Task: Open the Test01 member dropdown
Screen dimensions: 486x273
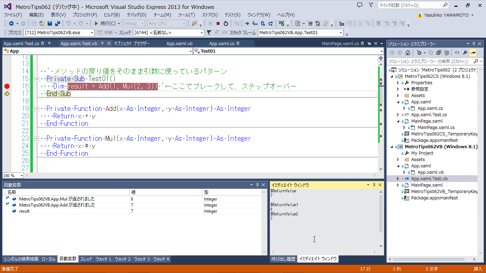Action: pyautogui.click(x=381, y=51)
